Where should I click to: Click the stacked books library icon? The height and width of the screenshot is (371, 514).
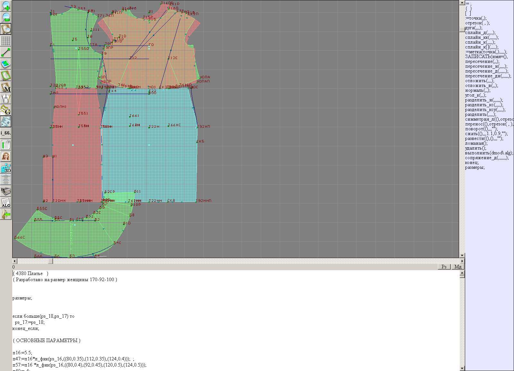[x=6, y=191]
